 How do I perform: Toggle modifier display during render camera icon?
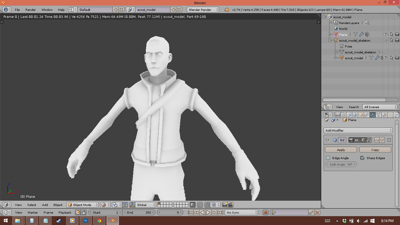tap(351, 140)
